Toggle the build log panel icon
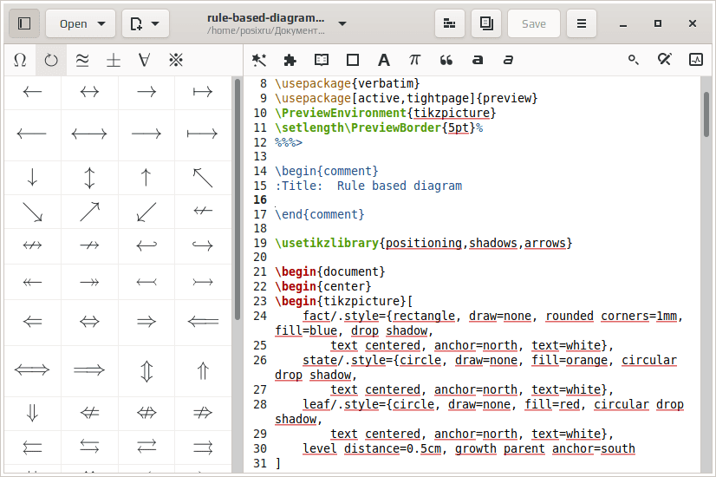This screenshot has width=716, height=477. pyautogui.click(x=449, y=23)
